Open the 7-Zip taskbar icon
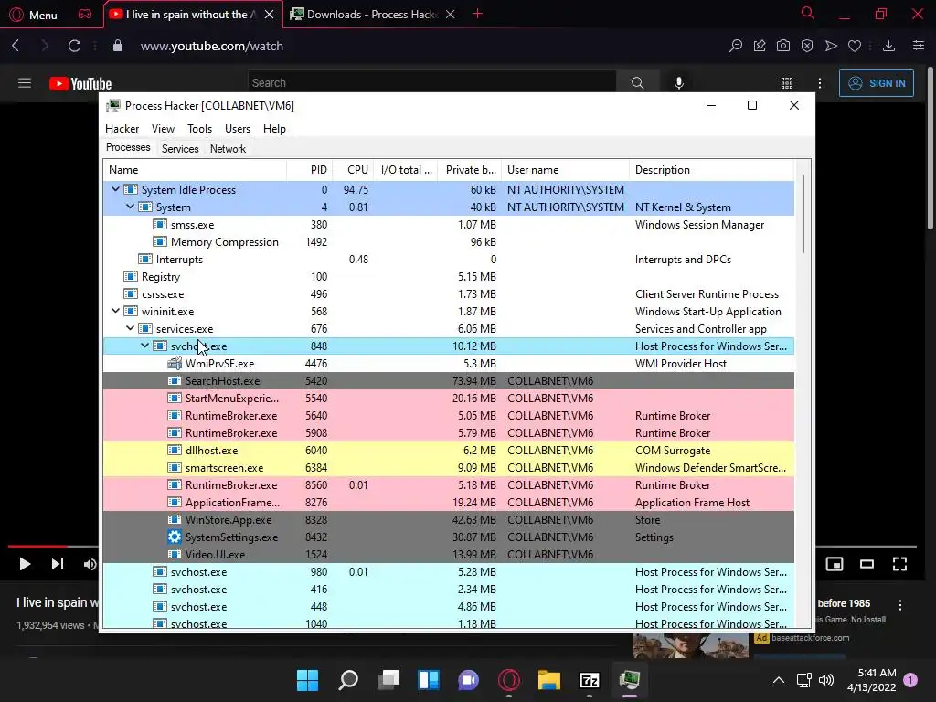This screenshot has height=702, width=936. (590, 680)
